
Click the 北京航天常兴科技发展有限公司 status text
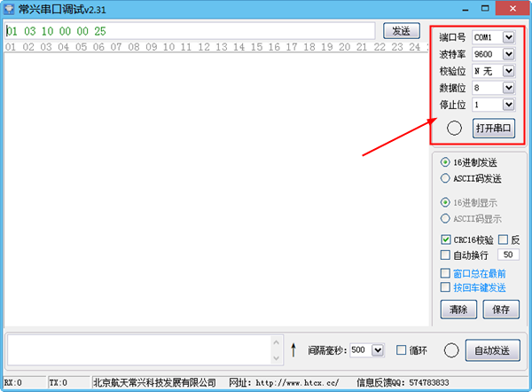coord(154,383)
